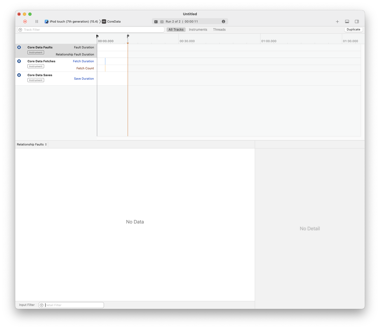Screen dimensions: 380x329
Task: Toggle the bottom detail pane button
Action: (347, 21)
